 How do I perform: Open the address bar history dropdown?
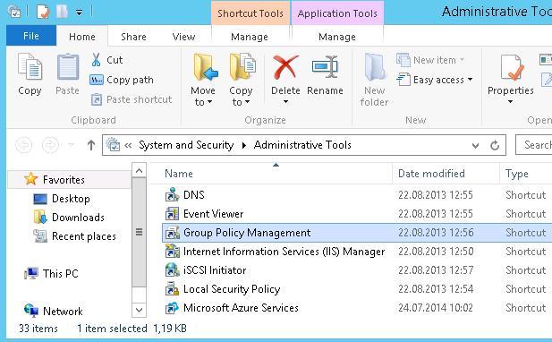(x=475, y=145)
